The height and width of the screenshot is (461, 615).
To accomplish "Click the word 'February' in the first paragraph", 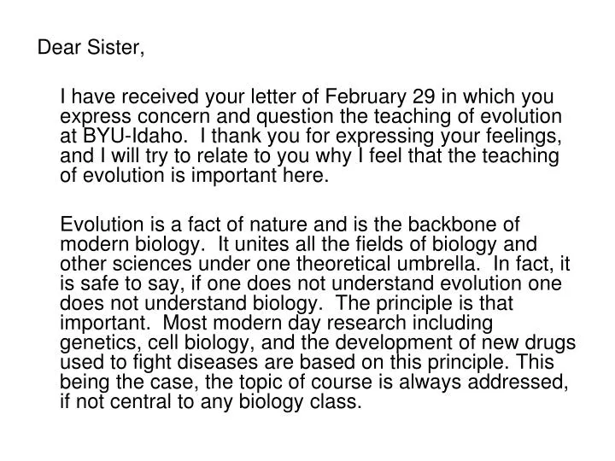I will [366, 96].
